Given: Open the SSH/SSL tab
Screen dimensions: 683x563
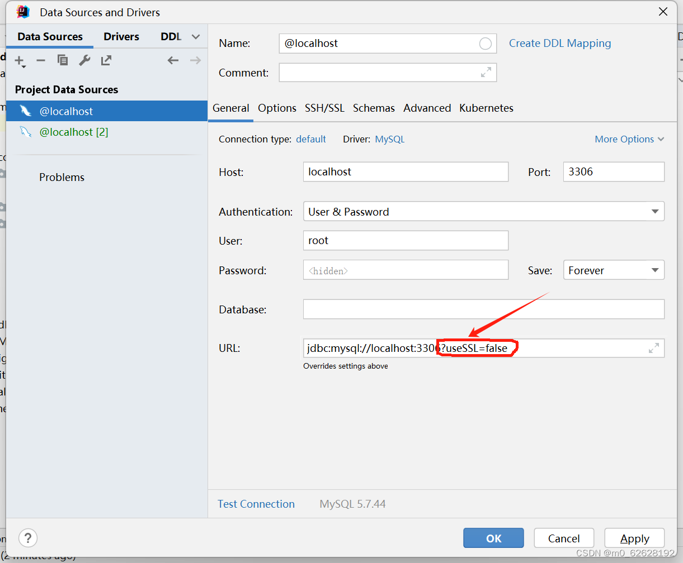Looking at the screenshot, I should pyautogui.click(x=324, y=108).
